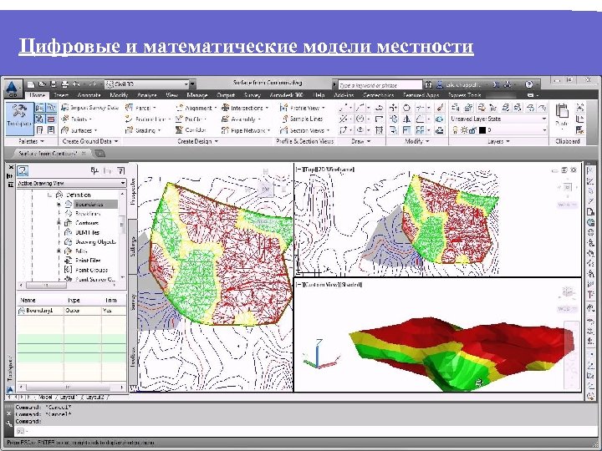Open the Assembly dropdown
Screen dimensions: 602x451
pos(242,119)
